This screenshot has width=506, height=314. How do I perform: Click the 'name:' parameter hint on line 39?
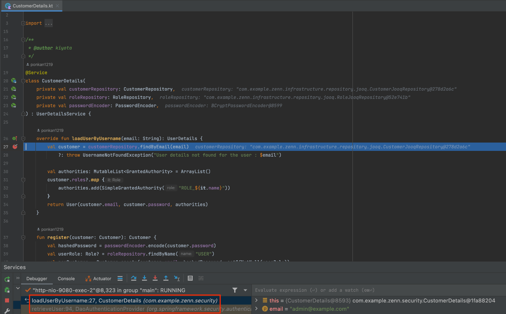186,254
